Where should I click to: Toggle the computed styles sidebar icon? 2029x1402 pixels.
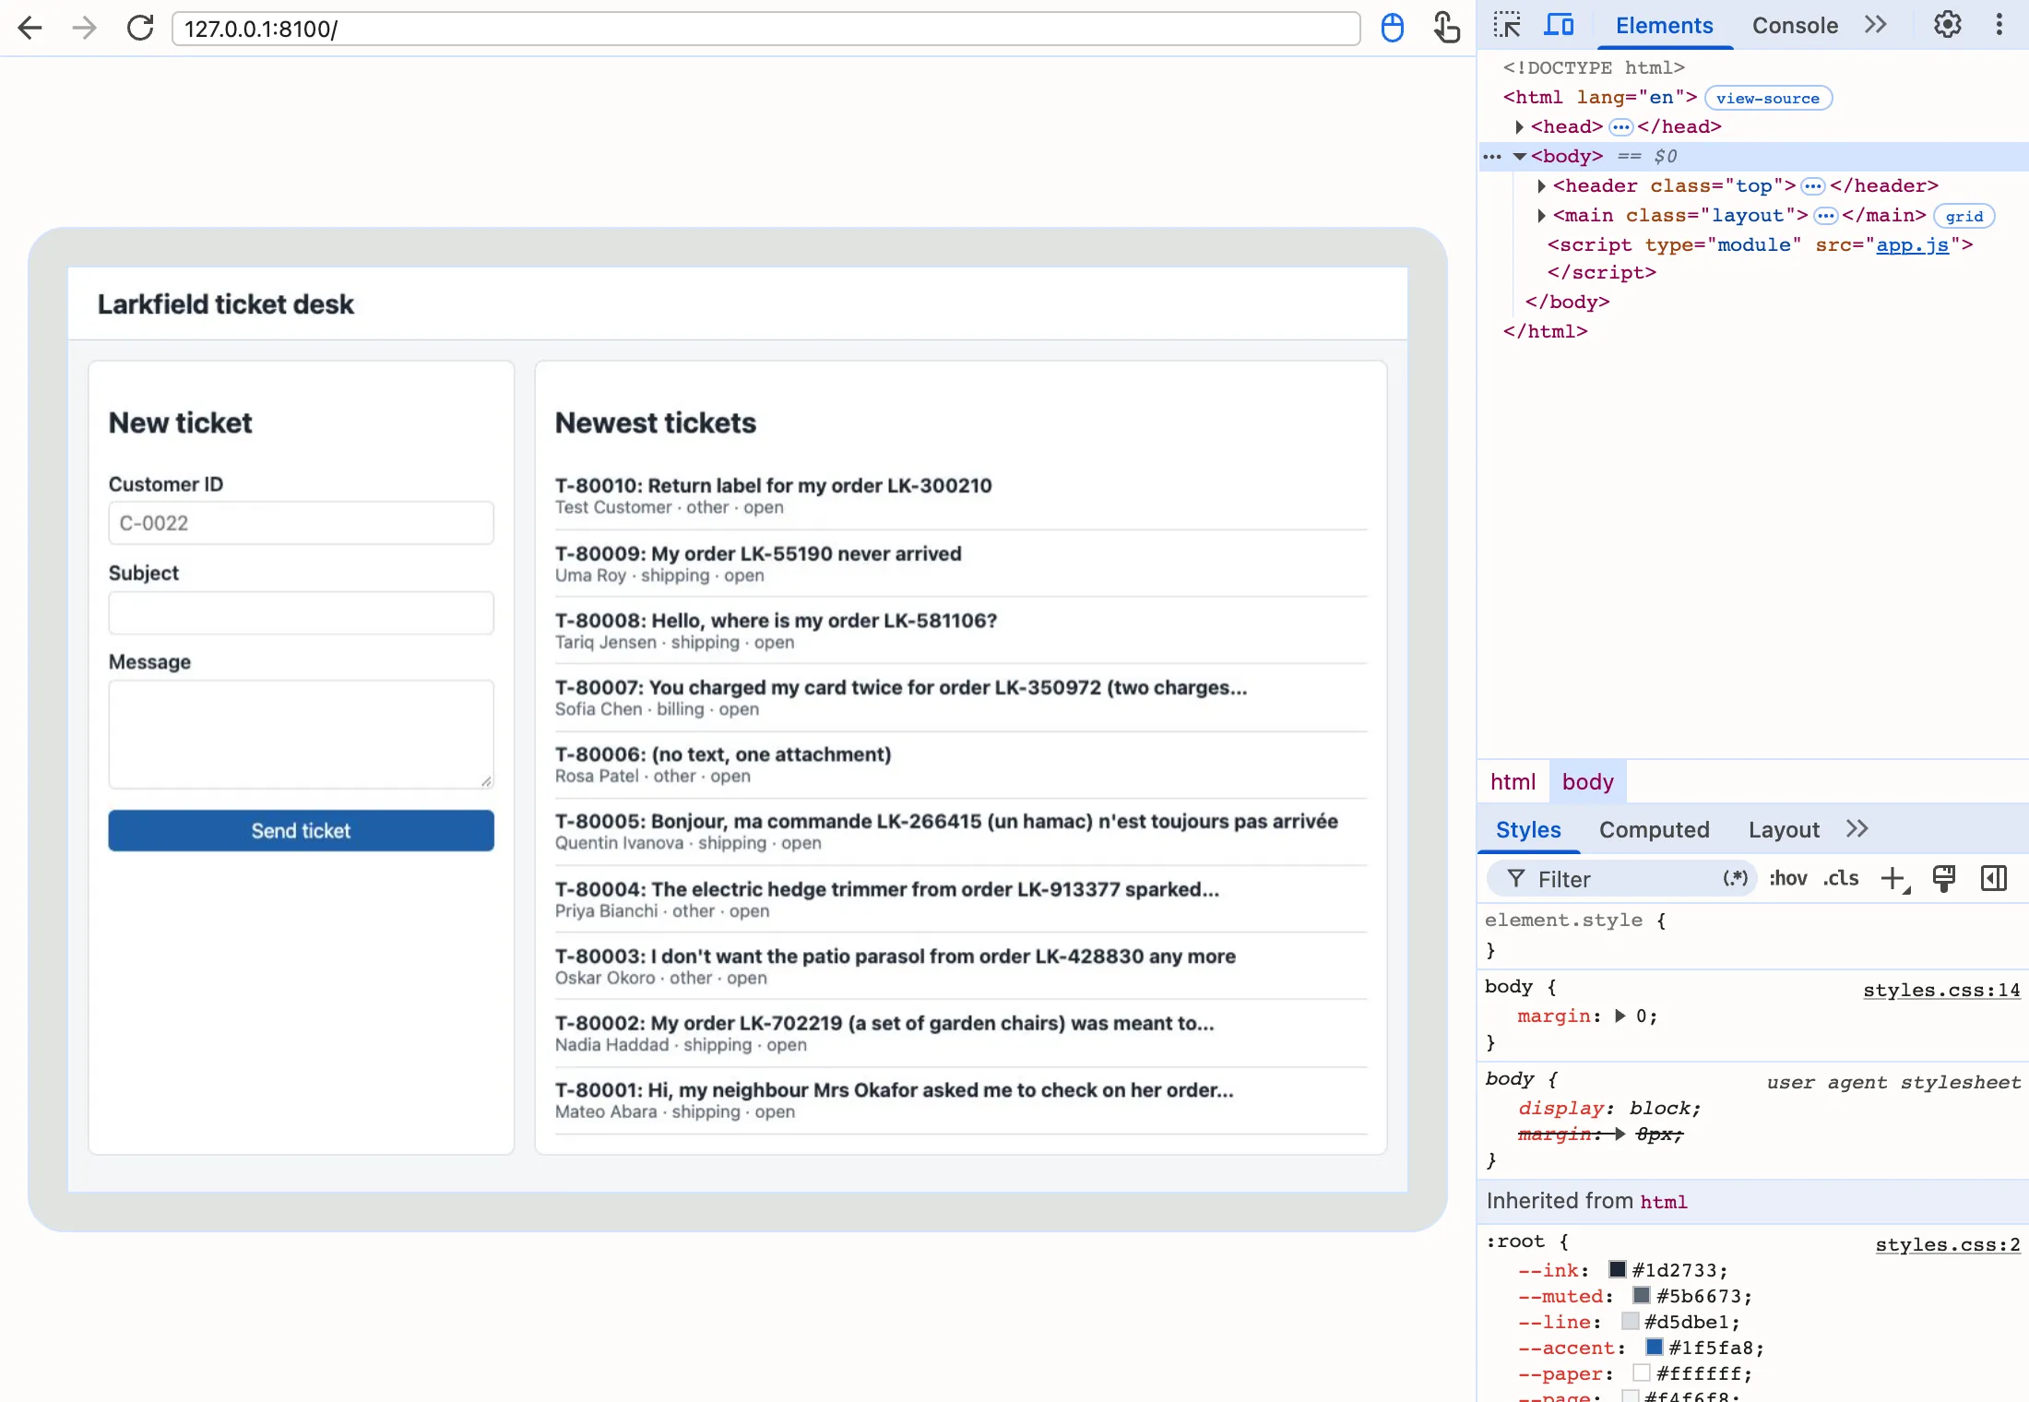[1994, 878]
